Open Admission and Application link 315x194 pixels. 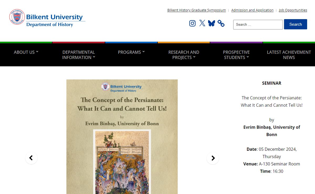click(252, 10)
